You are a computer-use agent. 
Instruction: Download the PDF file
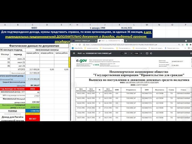tap(191, 53)
